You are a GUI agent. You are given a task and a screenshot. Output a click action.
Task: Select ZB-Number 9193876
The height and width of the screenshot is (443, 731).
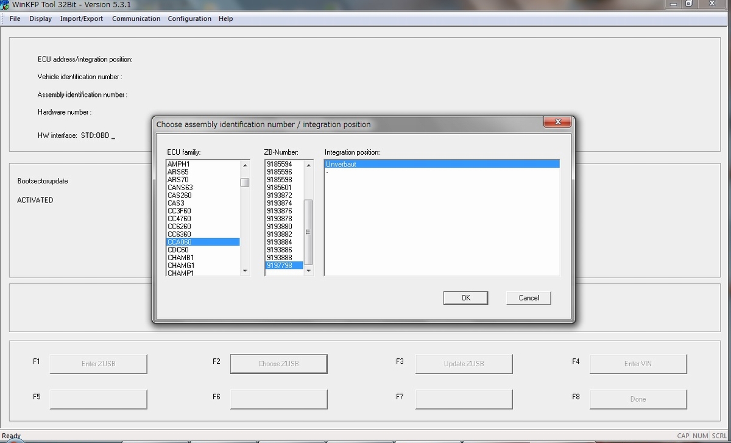[284, 211]
